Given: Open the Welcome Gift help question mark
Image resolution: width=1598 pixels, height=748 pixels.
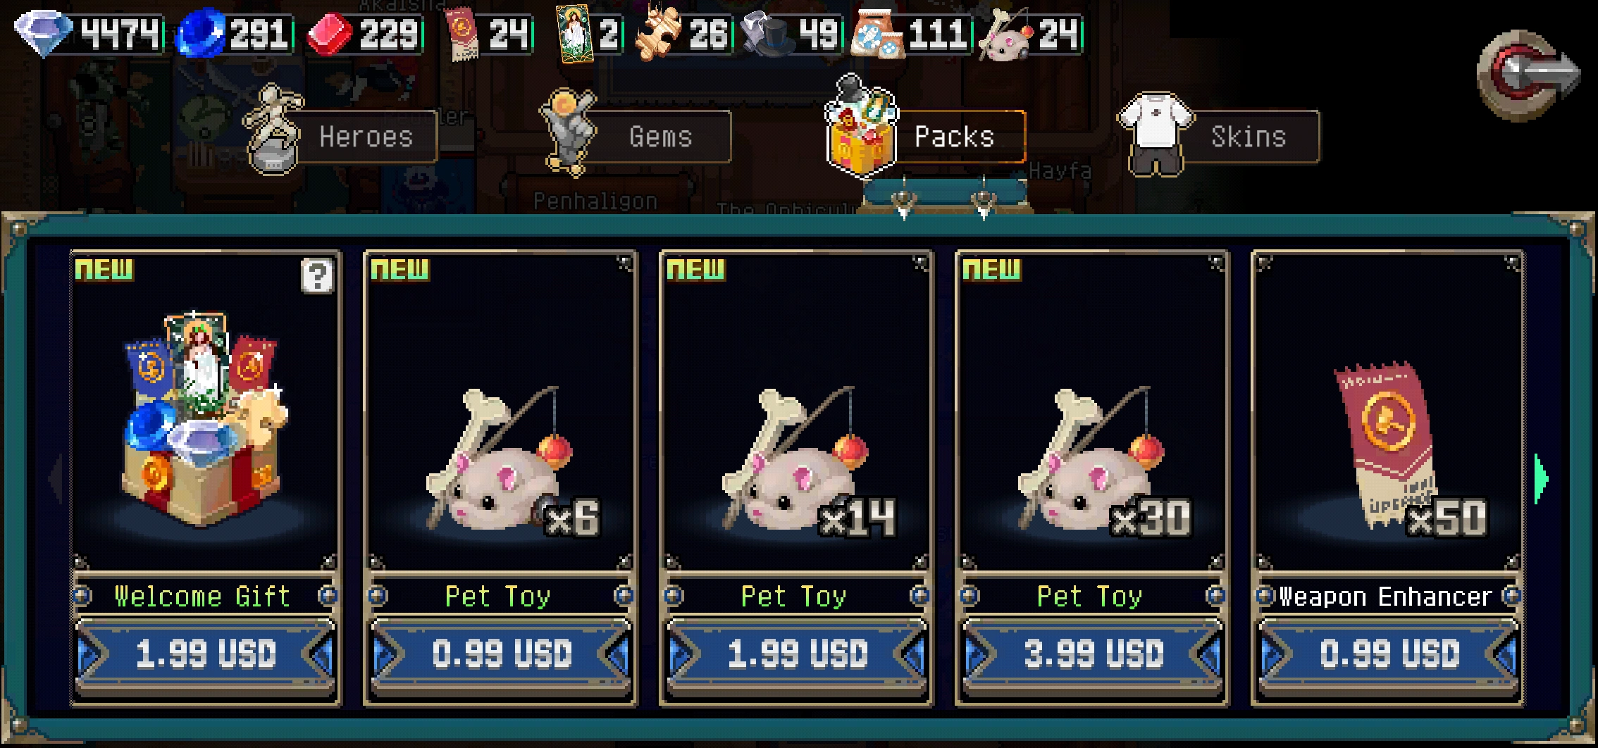Looking at the screenshot, I should [317, 275].
